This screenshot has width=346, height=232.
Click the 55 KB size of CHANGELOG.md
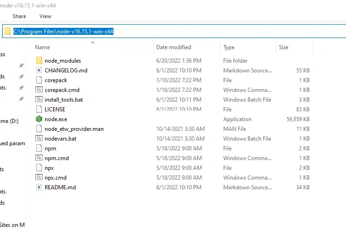pos(303,71)
